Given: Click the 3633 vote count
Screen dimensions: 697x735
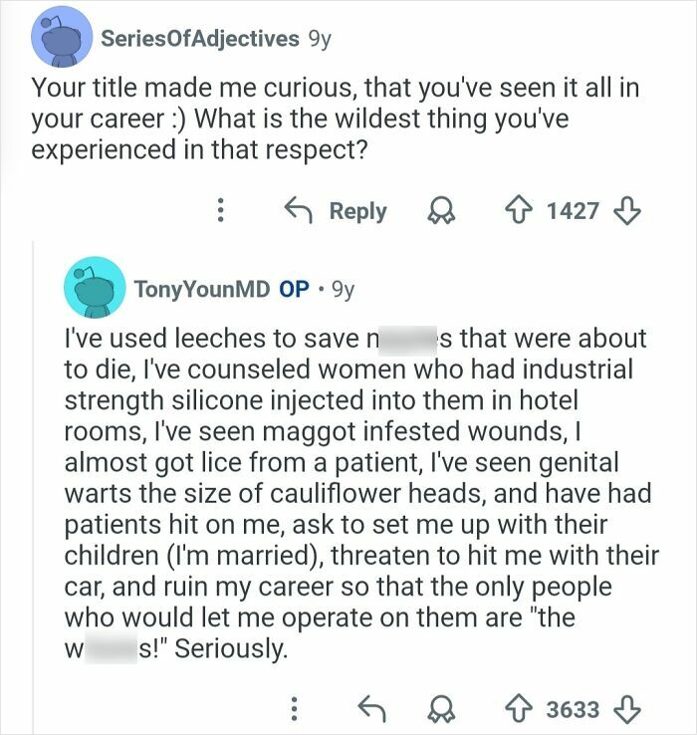Looking at the screenshot, I should (573, 708).
